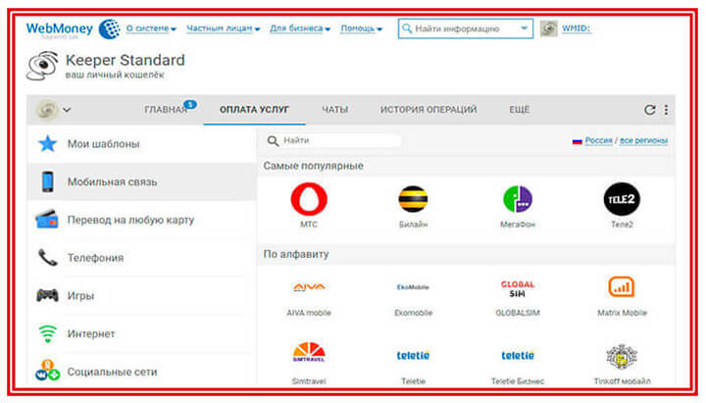Open the ИСТОРИЯ ОПЕРАЦИЙ tab
Image resolution: width=706 pixels, height=403 pixels.
(x=429, y=110)
